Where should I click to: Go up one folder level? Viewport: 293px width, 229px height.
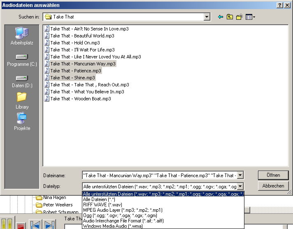tap(230, 17)
